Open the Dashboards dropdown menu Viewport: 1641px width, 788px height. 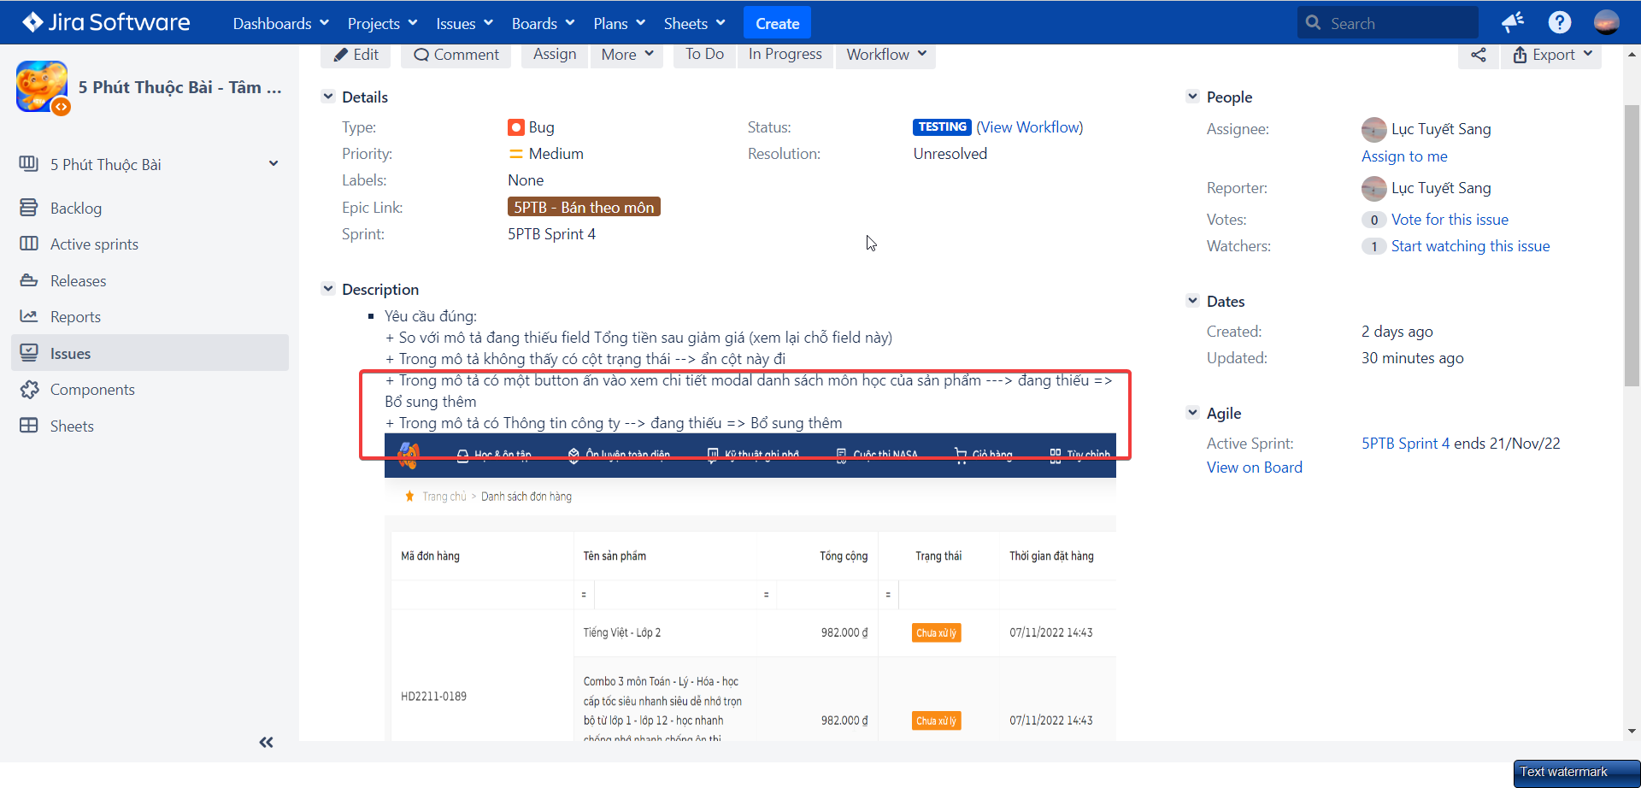[x=280, y=23]
